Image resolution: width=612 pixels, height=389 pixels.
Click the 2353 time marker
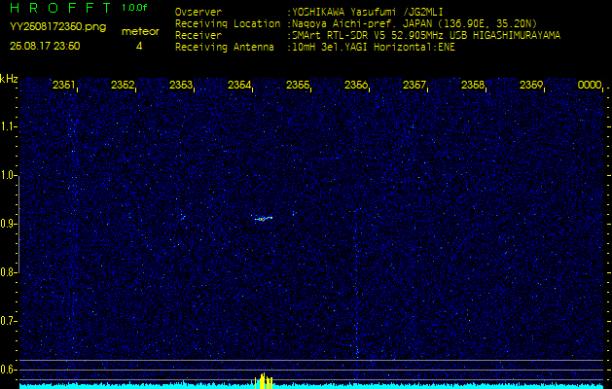[181, 85]
